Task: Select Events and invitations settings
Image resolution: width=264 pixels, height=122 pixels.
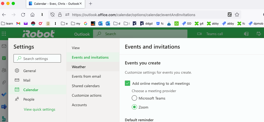Action: point(93,57)
